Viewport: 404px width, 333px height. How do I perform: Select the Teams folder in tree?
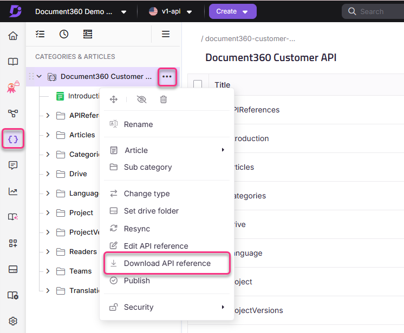(80, 271)
